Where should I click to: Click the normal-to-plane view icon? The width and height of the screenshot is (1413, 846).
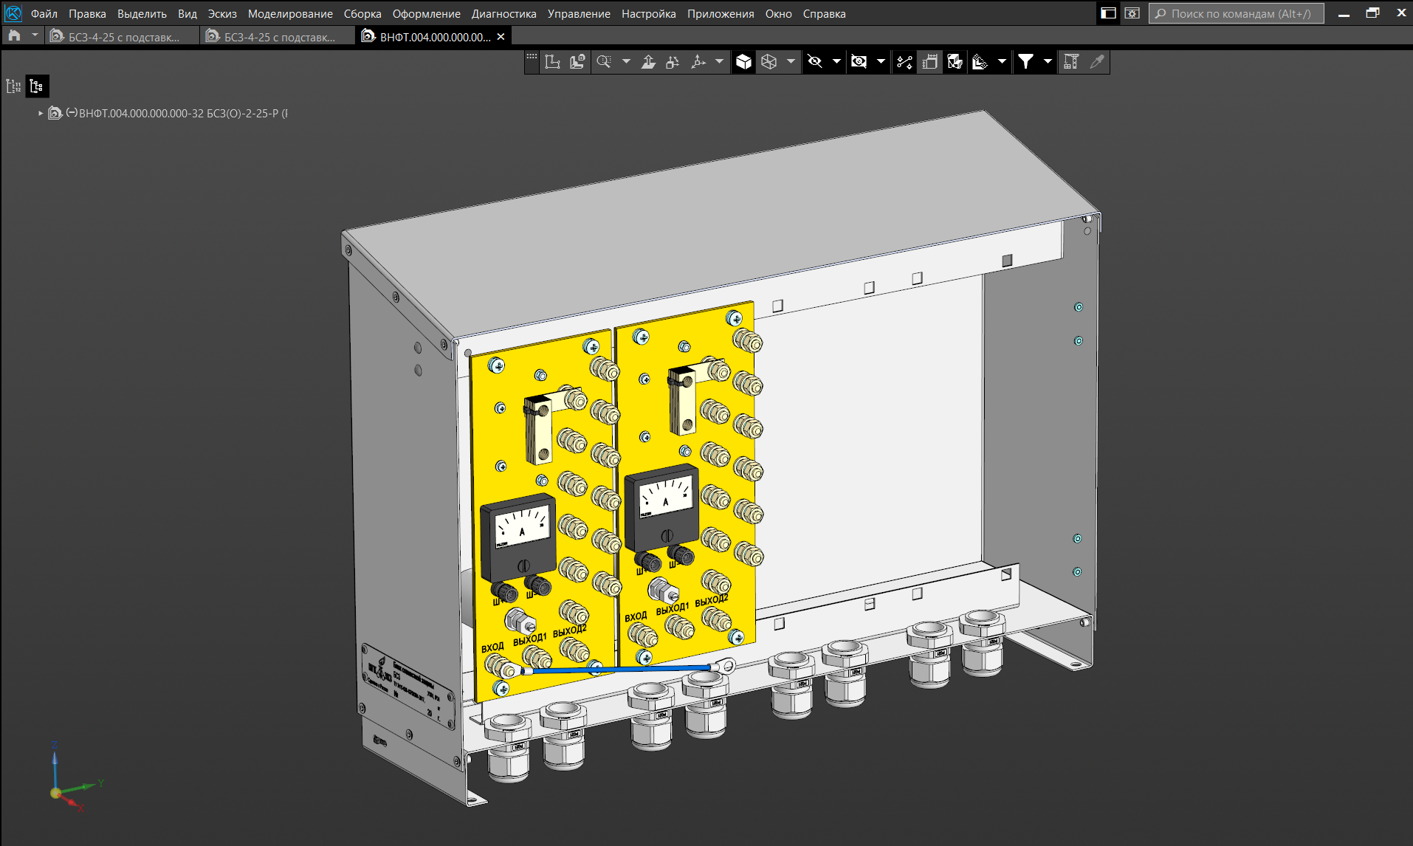click(648, 62)
